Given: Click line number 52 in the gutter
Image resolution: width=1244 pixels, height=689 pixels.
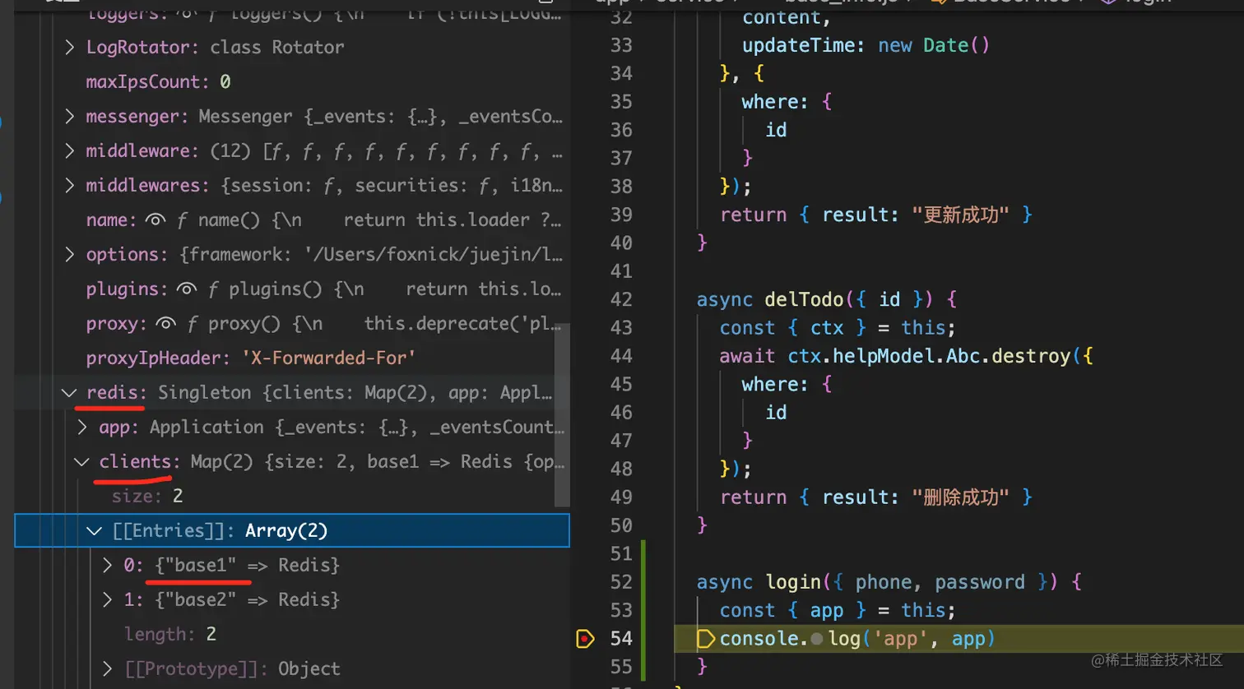Looking at the screenshot, I should 621,582.
